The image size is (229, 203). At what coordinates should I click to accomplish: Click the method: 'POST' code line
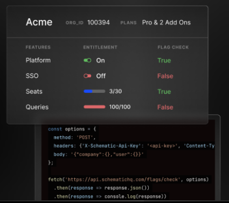(74, 137)
